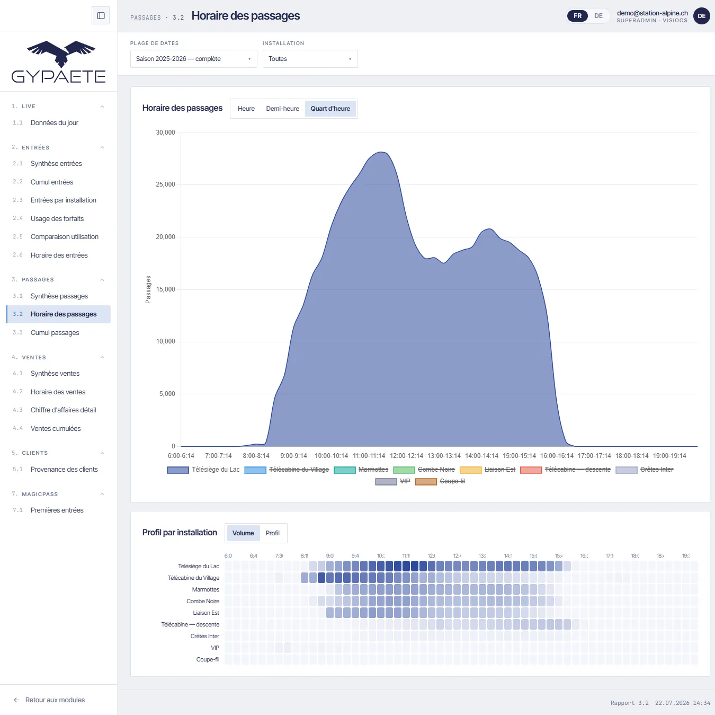Open Chiffre d'affaires détail page
This screenshot has width=715, height=715.
58,410
